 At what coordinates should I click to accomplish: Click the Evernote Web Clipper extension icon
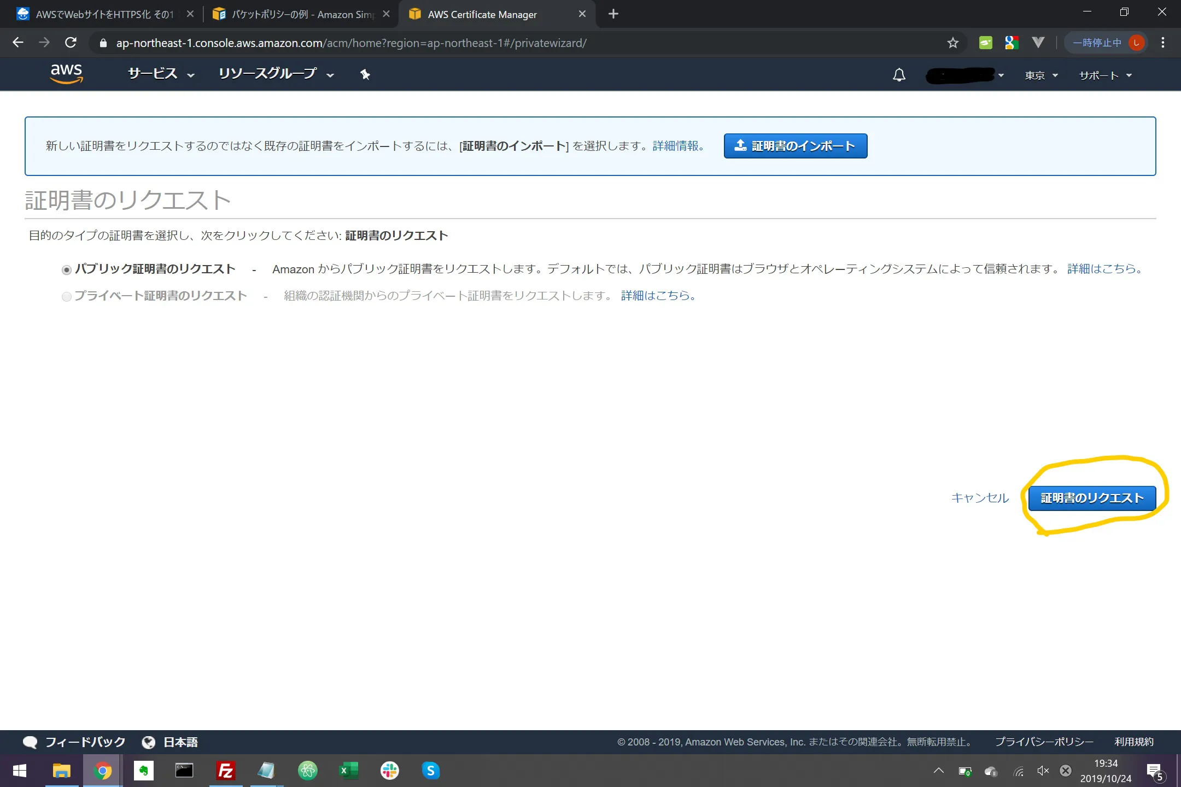(985, 43)
